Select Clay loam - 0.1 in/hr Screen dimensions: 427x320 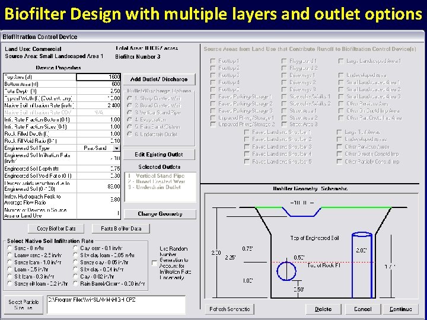(x=76, y=248)
